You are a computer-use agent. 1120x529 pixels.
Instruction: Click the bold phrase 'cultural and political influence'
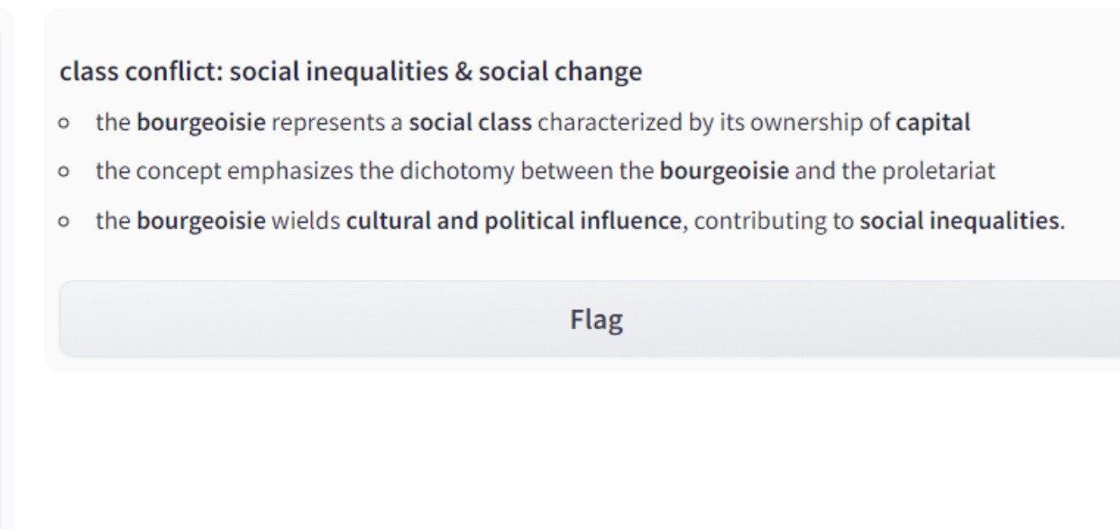[513, 221]
